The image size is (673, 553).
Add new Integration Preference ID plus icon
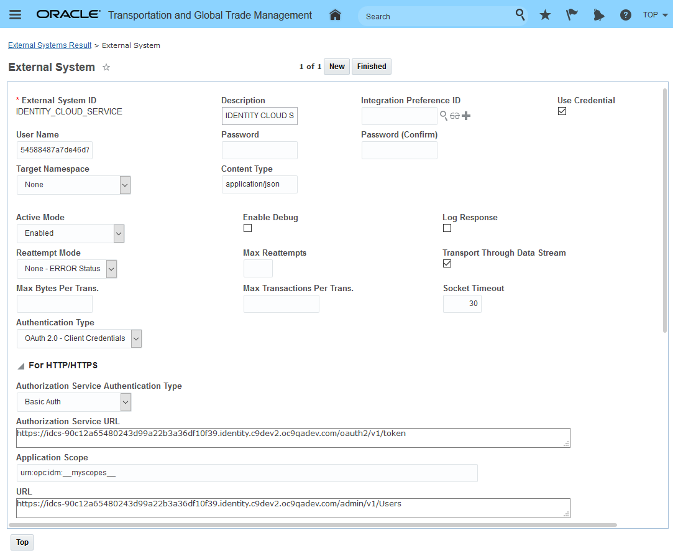(x=466, y=116)
